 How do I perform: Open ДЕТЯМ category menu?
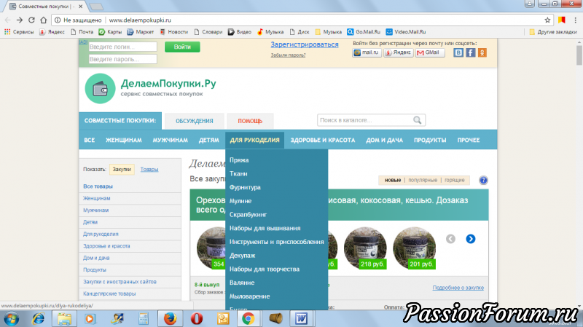pos(208,140)
